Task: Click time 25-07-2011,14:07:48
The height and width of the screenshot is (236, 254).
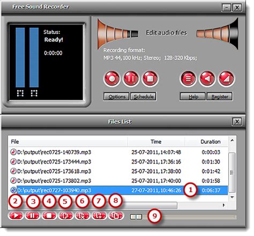Action: [x=156, y=152]
